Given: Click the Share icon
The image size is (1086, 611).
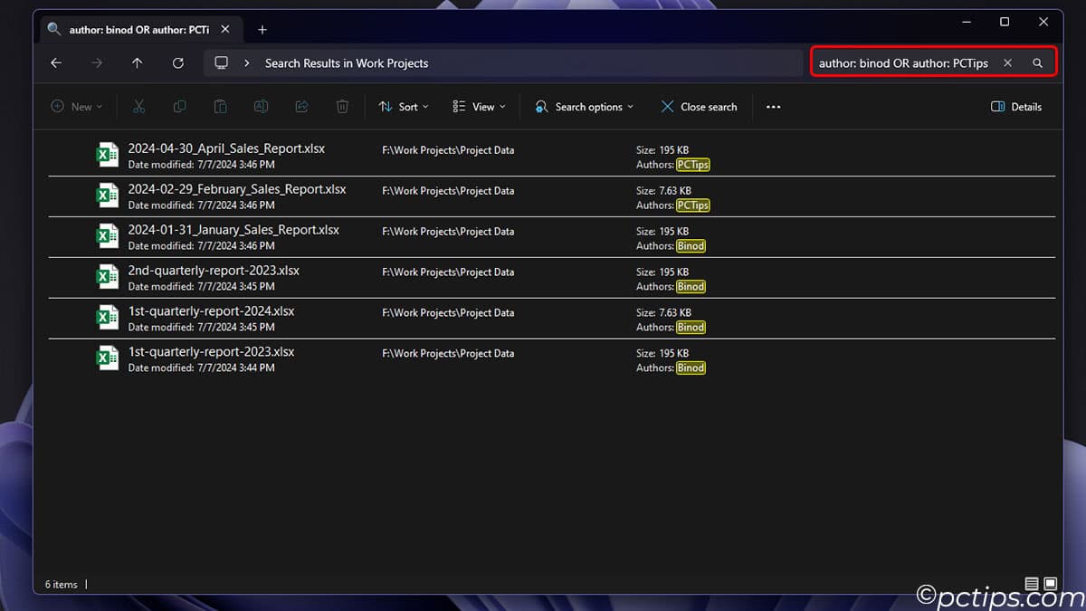Looking at the screenshot, I should tap(301, 106).
